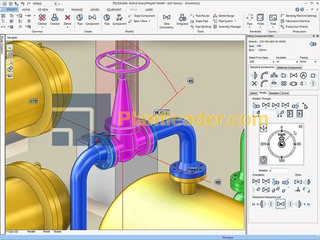This screenshot has width=320, height=240.
Task: Click the pick-position cursor icon in Position Through
Action: pos(306,106)
